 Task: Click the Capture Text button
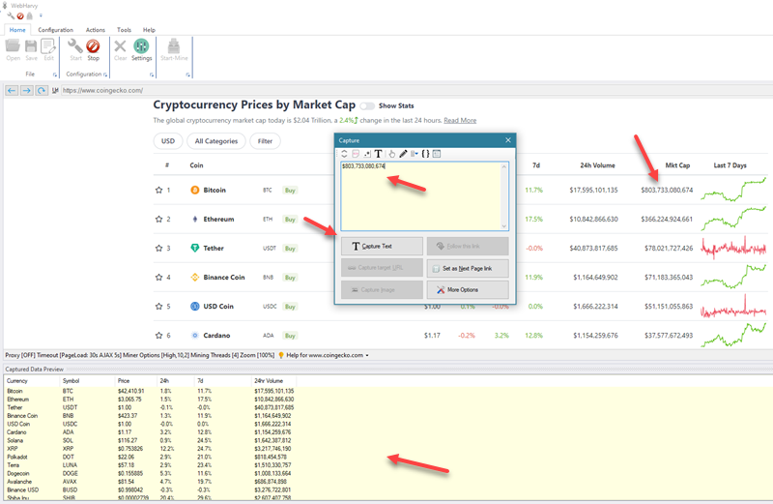point(380,247)
